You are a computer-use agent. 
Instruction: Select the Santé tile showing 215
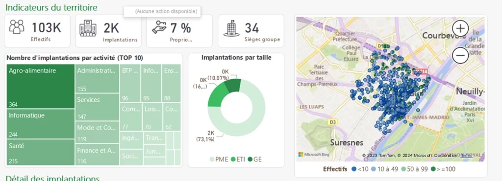[40, 152]
